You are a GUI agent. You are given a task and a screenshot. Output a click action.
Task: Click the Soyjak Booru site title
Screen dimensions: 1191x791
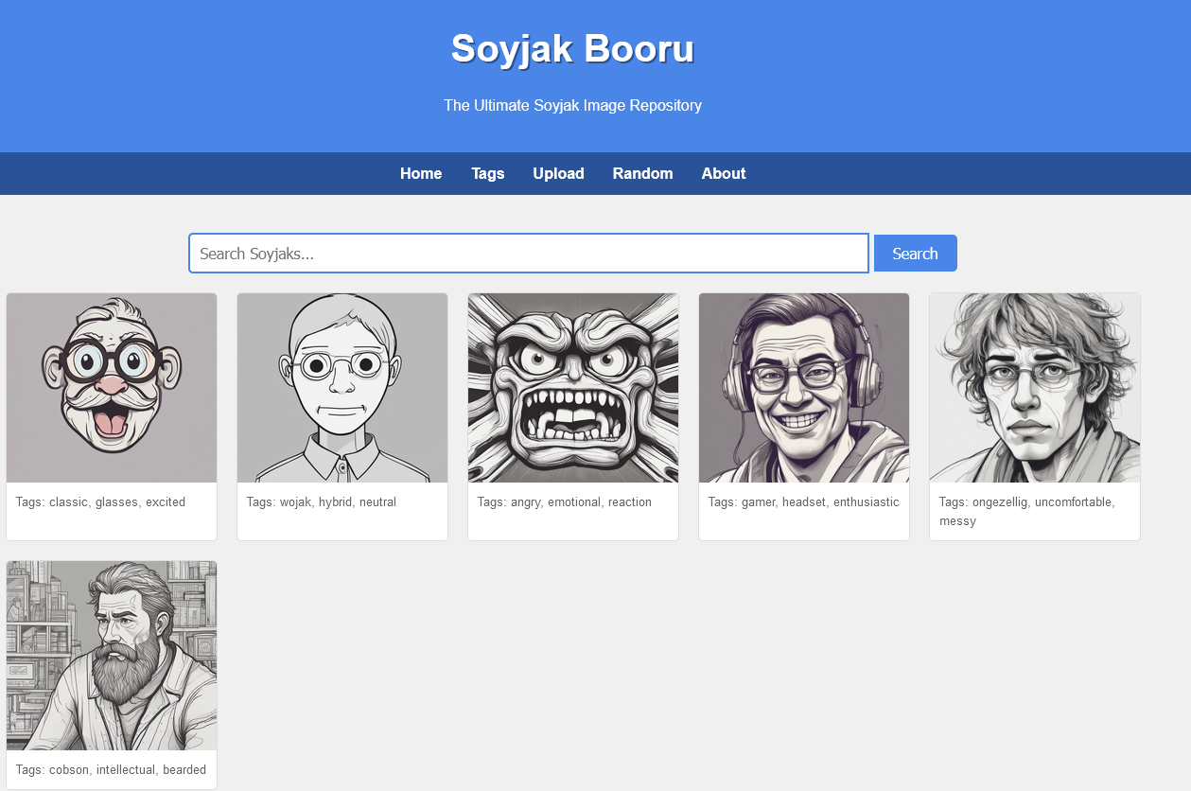(x=572, y=48)
